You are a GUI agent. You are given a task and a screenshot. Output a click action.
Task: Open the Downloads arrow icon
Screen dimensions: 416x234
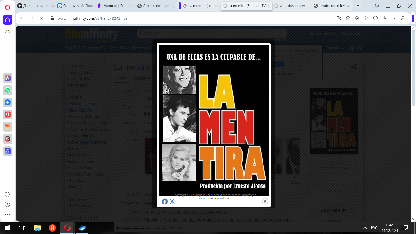pyautogui.click(x=385, y=18)
